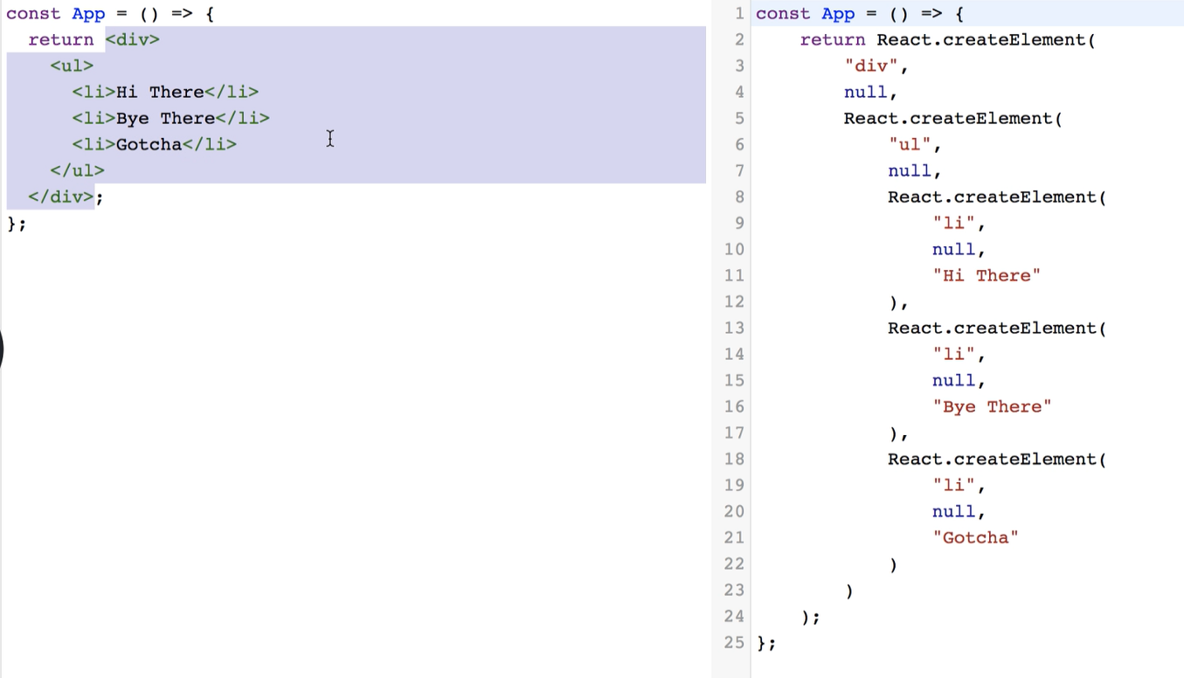Screen dimensions: 1184x678
Task: Click the closing </ul> tag
Action: (x=78, y=170)
